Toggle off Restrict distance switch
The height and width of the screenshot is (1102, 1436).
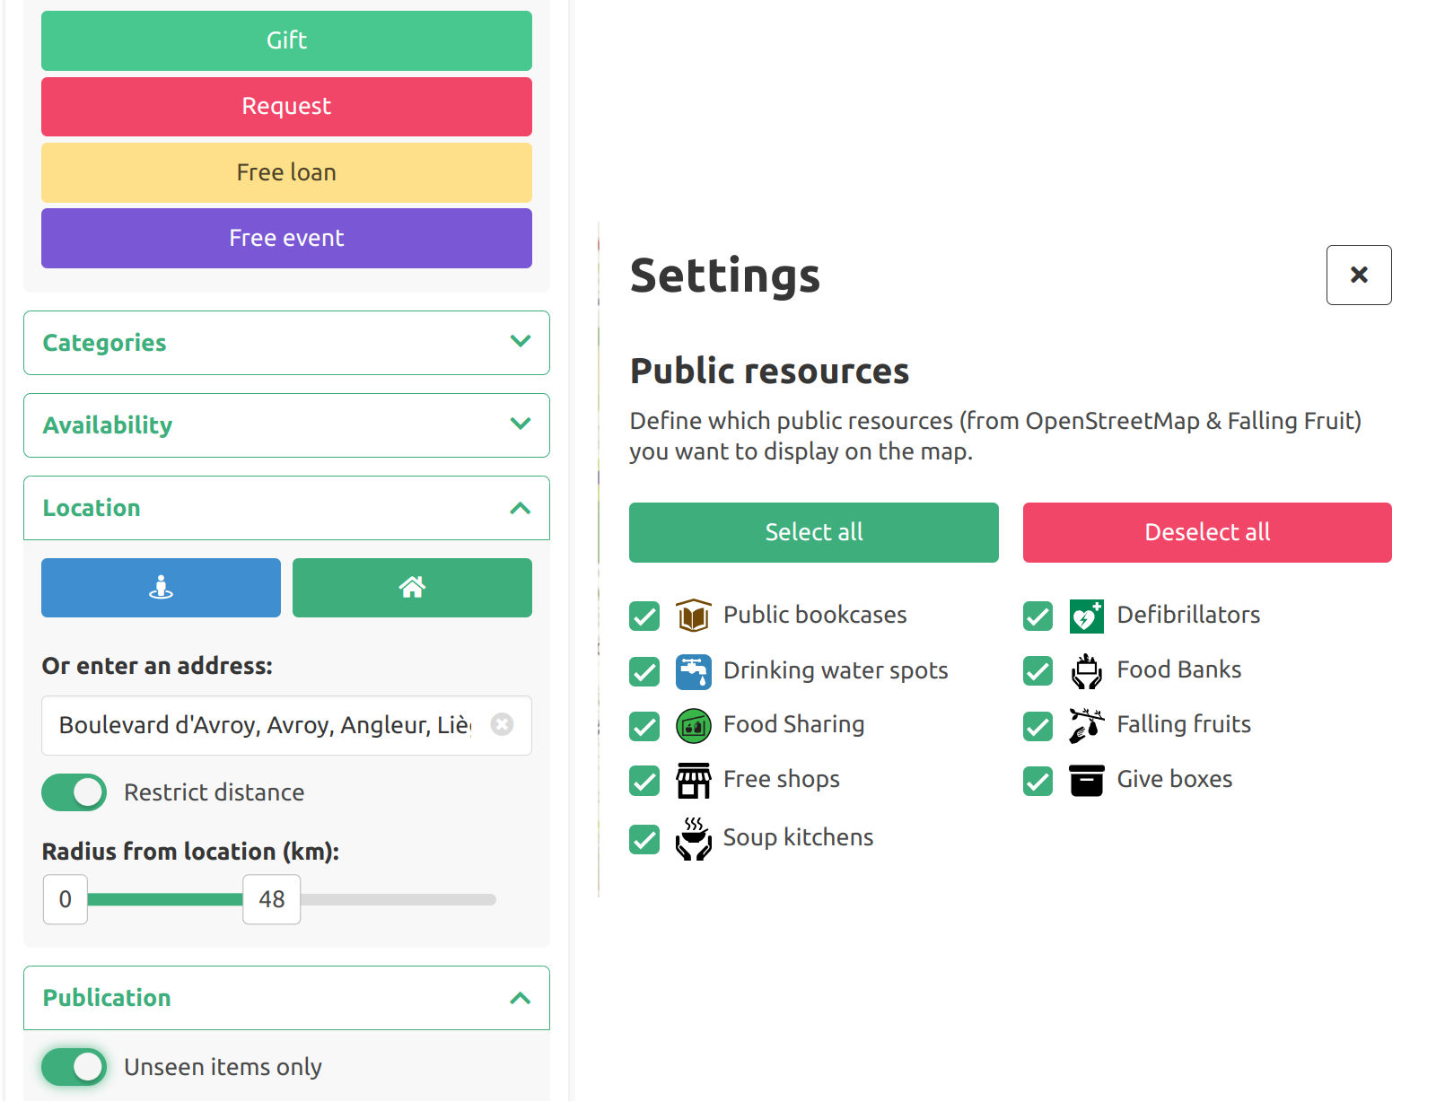pyautogui.click(x=74, y=792)
